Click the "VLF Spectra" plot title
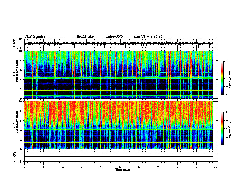 (x=35, y=37)
